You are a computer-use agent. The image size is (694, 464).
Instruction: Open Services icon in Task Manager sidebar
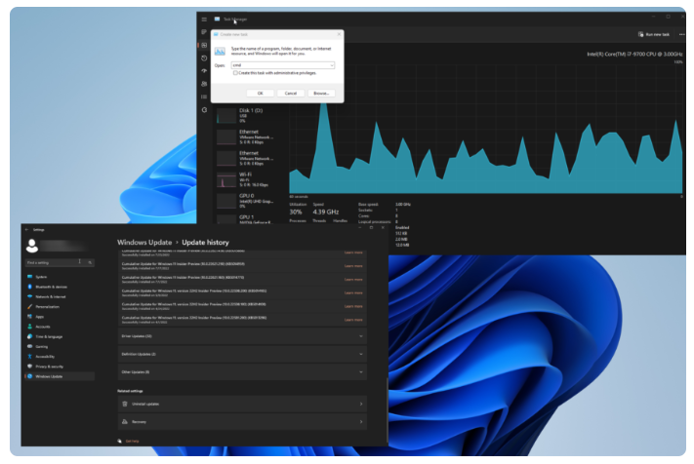click(x=204, y=109)
